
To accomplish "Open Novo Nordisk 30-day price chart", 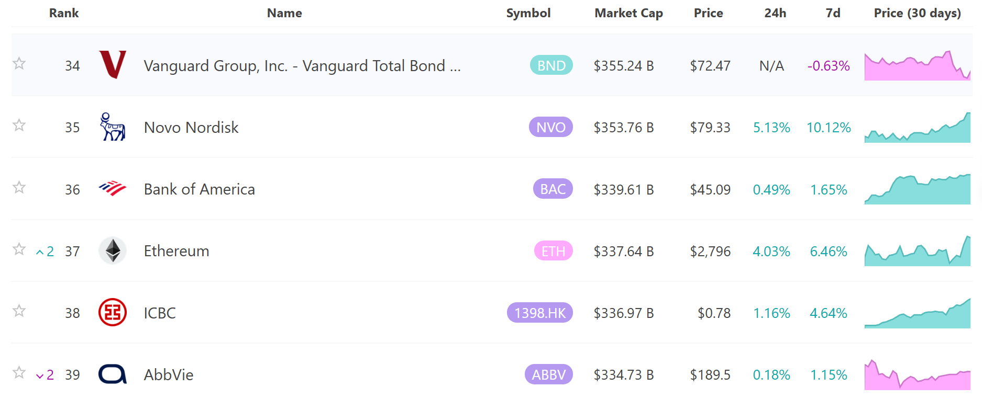I will tap(917, 127).
